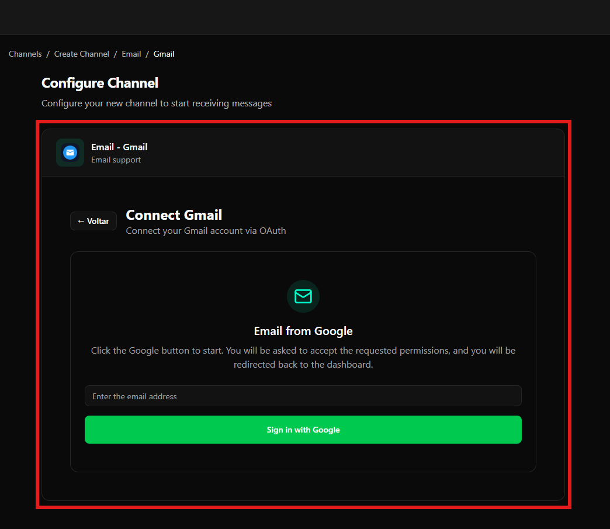The height and width of the screenshot is (529, 610).
Task: Click the Email from Google title
Action: (x=303, y=331)
